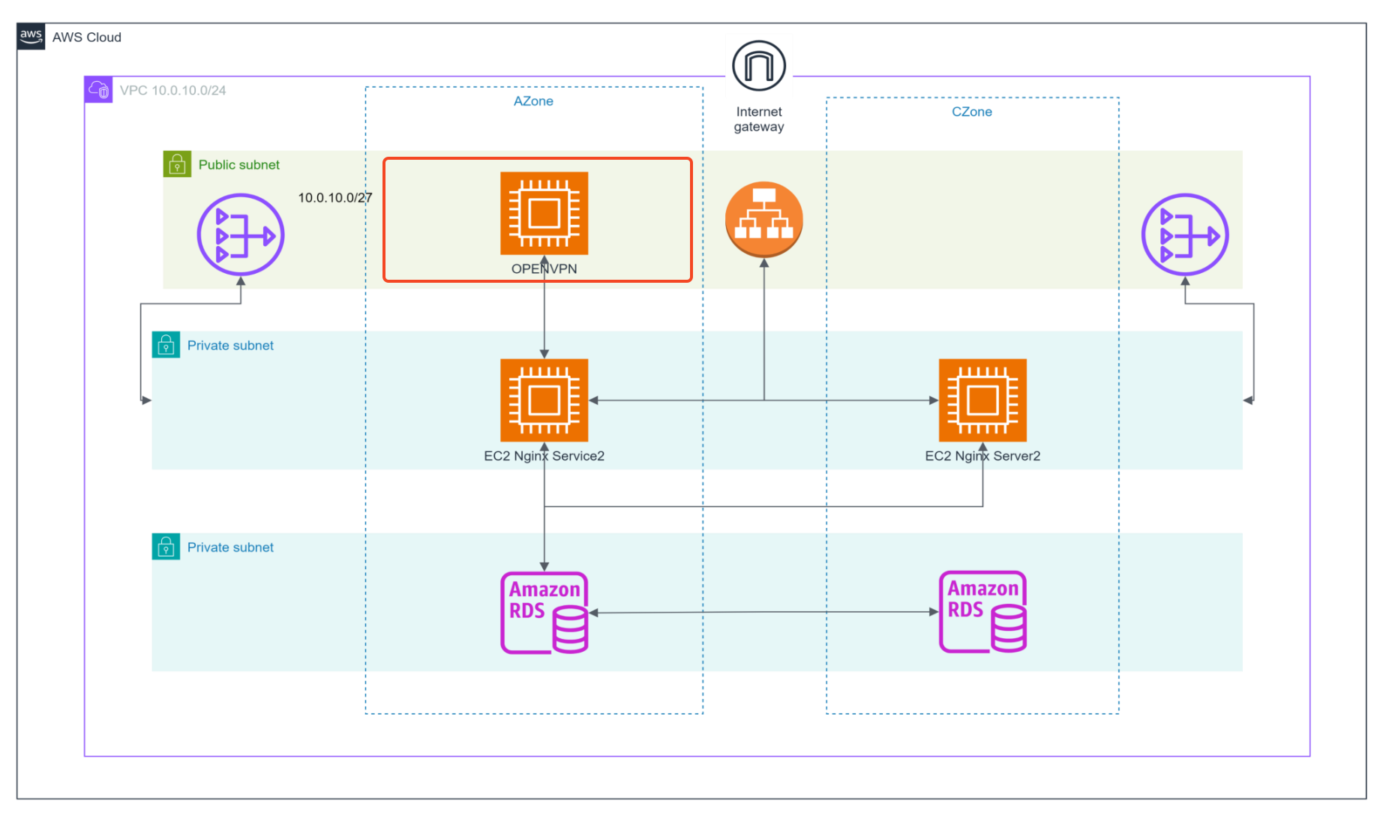Click the Private subnet label beside RDS
1386x822 pixels.
click(230, 547)
